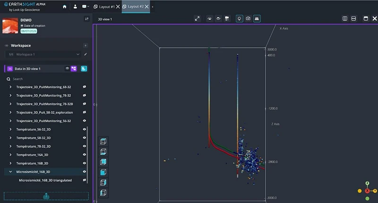The image size is (378, 203).
Task: Select front-face cube view preset
Action: (x=103, y=172)
